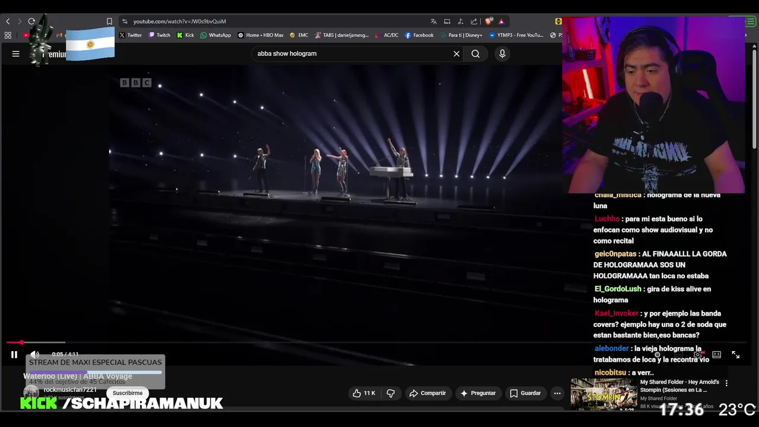Open the Hey Arnold's Stompin video thumbnail
Screen dimensions: 759x427
(x=604, y=394)
